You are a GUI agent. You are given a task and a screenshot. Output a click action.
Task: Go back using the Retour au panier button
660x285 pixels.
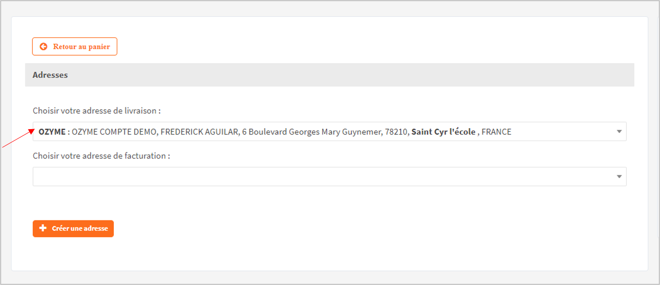coord(75,47)
